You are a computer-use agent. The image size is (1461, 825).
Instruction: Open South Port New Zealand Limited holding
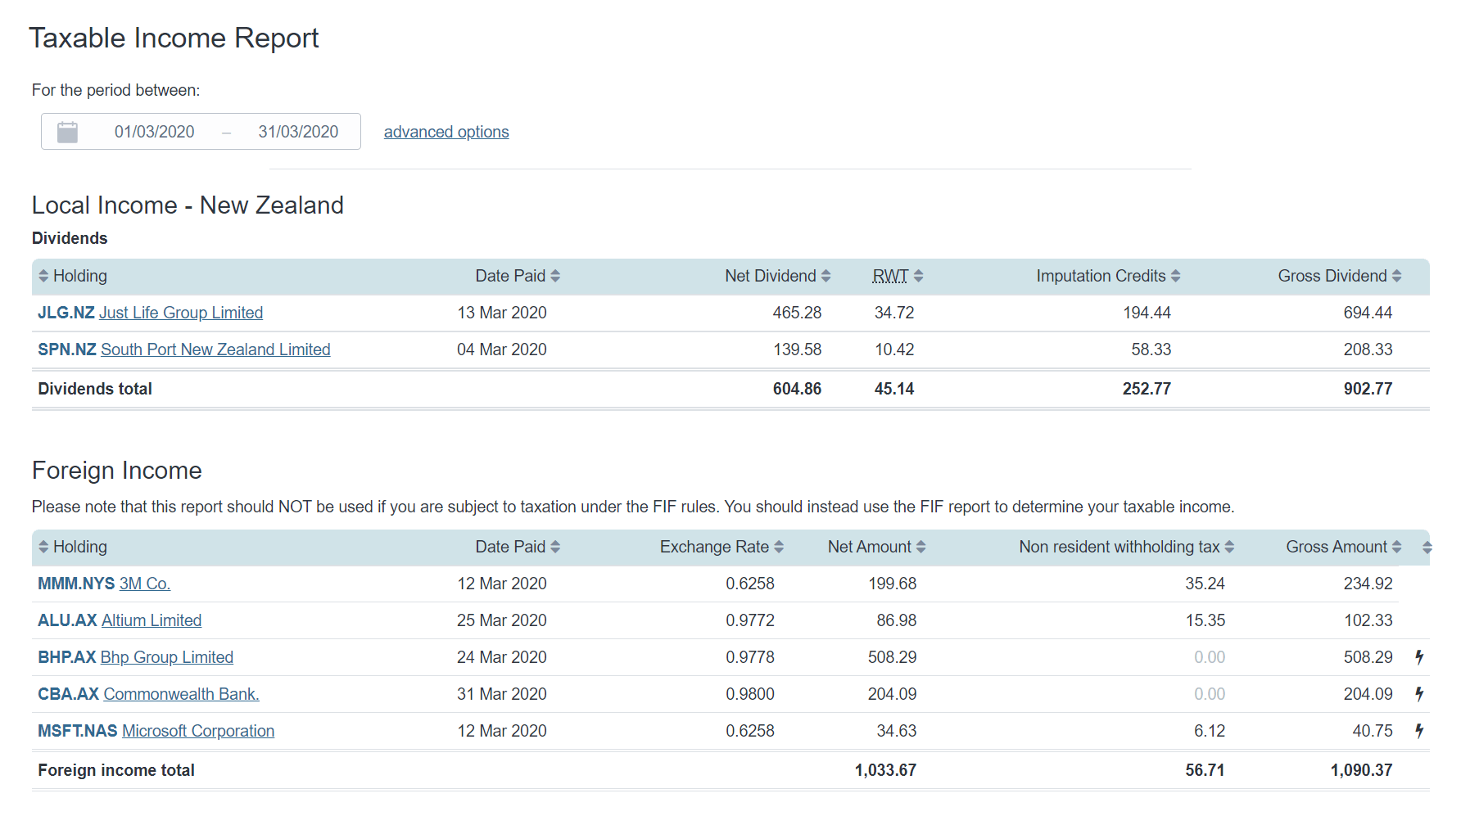pos(215,349)
